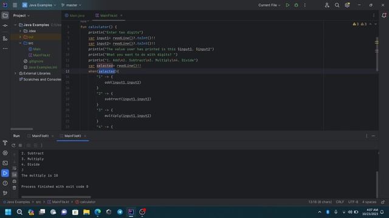The image size is (389, 218).
Task: Open Telegram from taskbar
Action: pyautogui.click(x=120, y=212)
